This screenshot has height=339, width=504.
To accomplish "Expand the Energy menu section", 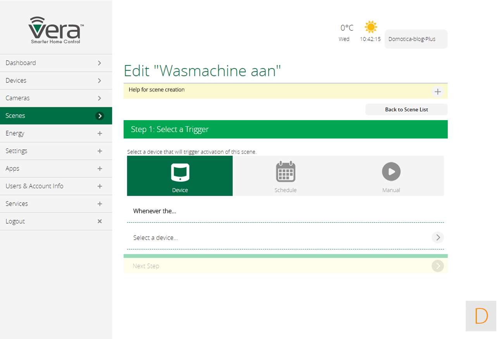I will 100,133.
